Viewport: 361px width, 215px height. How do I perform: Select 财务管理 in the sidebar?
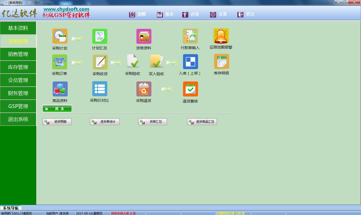(18, 93)
